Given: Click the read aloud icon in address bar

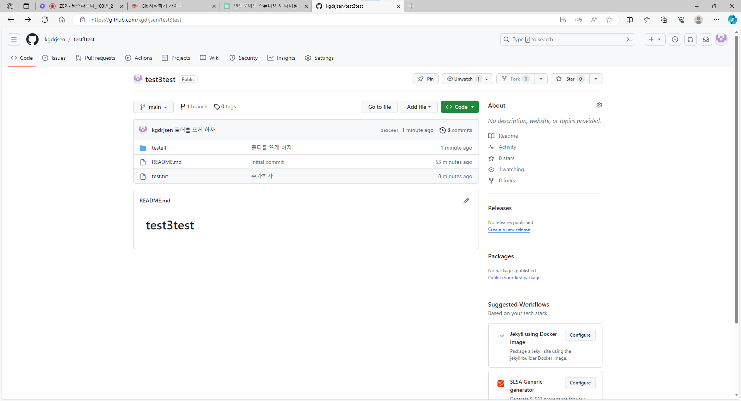Looking at the screenshot, I should [x=594, y=20].
